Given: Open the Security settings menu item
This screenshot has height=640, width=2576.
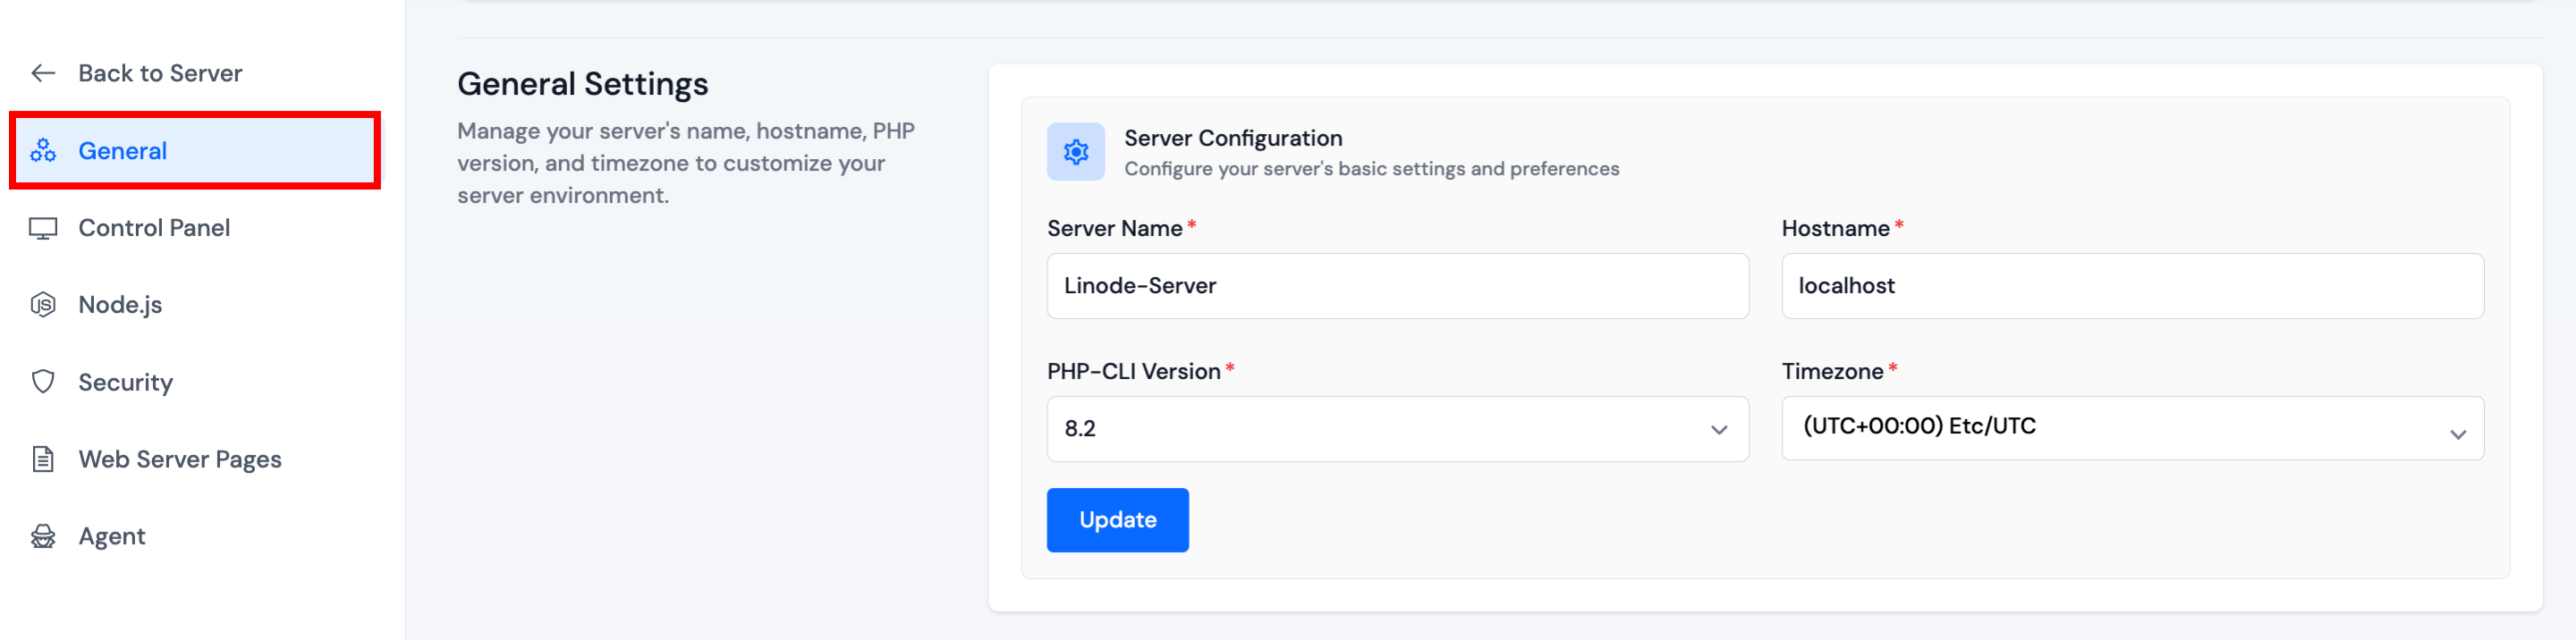Looking at the screenshot, I should tap(126, 382).
